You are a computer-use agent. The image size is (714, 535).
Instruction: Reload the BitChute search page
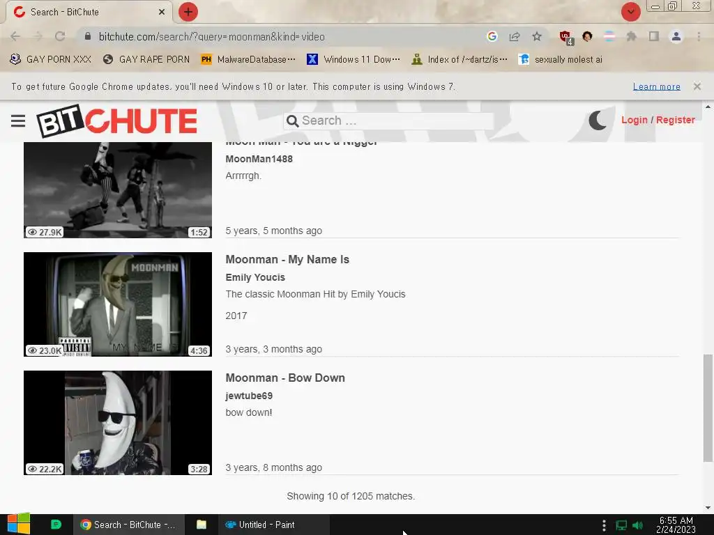tap(60, 36)
